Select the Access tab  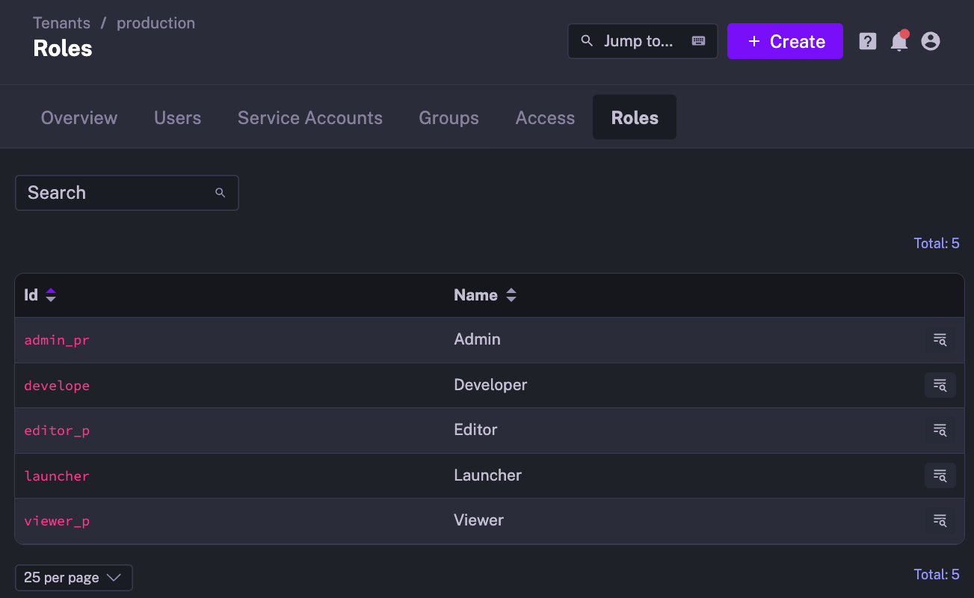[x=545, y=118]
